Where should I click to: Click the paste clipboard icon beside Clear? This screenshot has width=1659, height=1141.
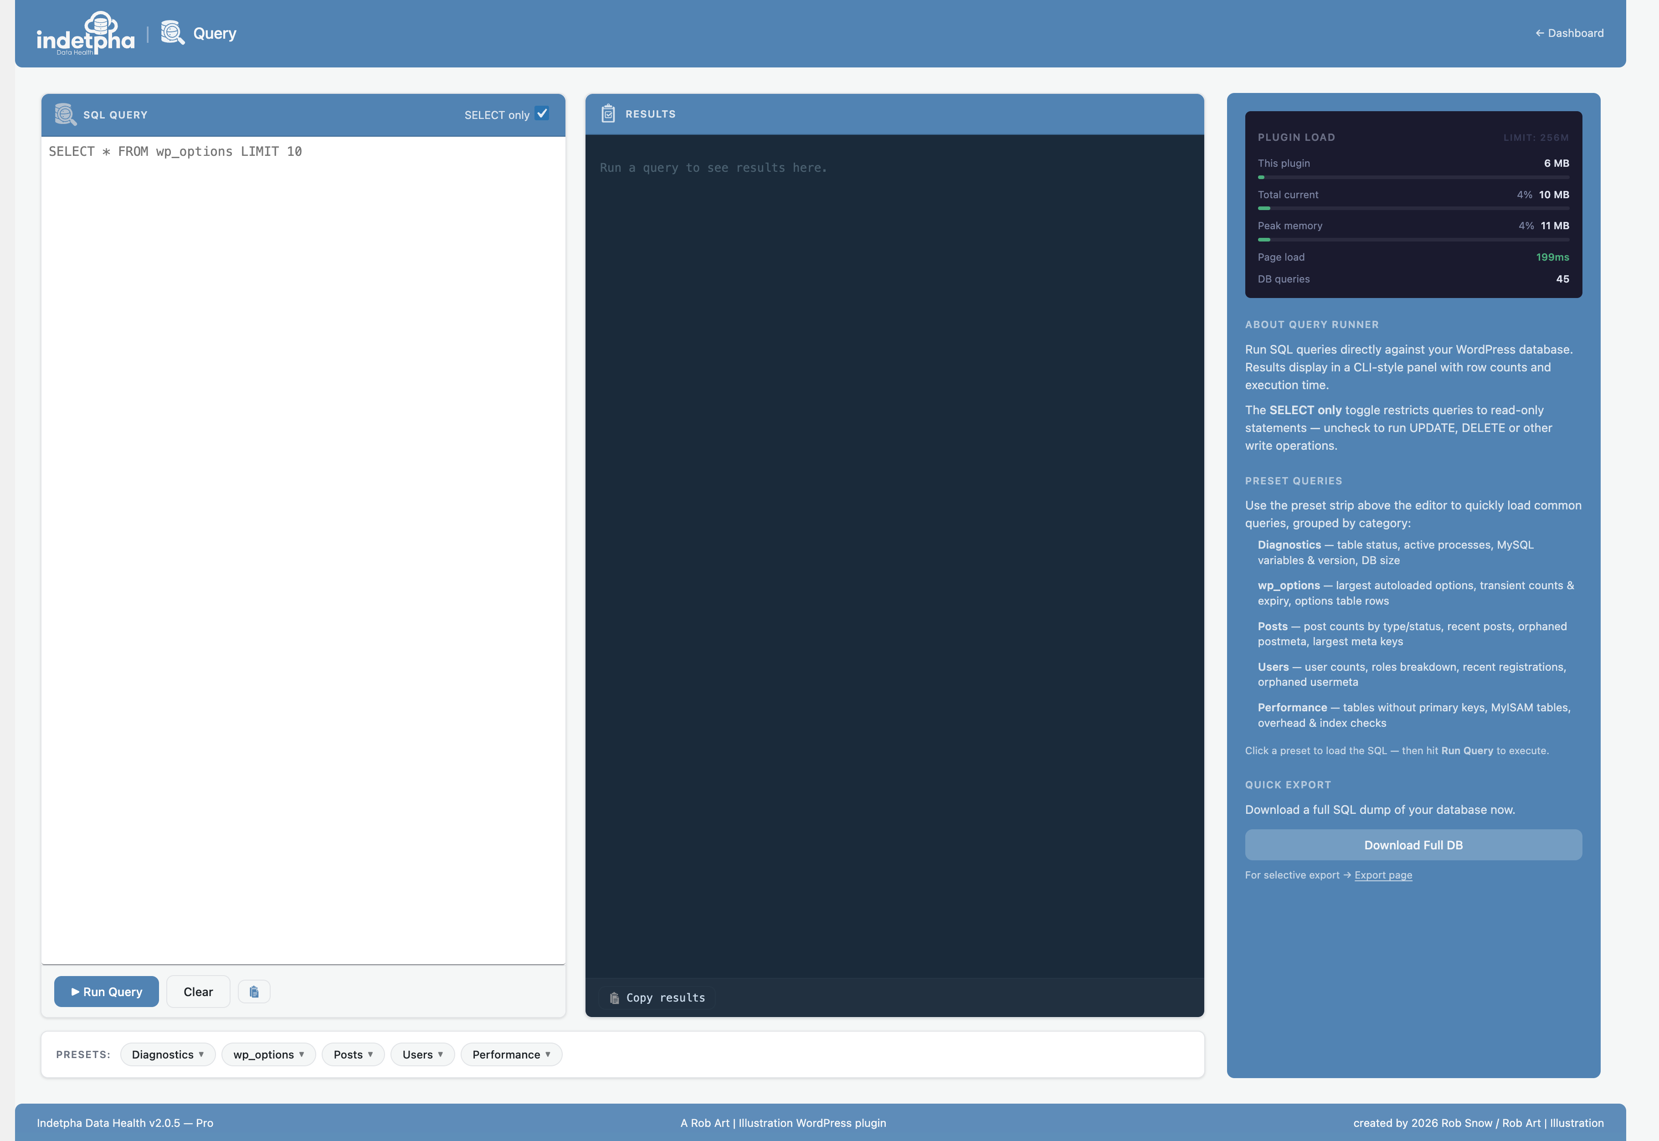coord(254,992)
